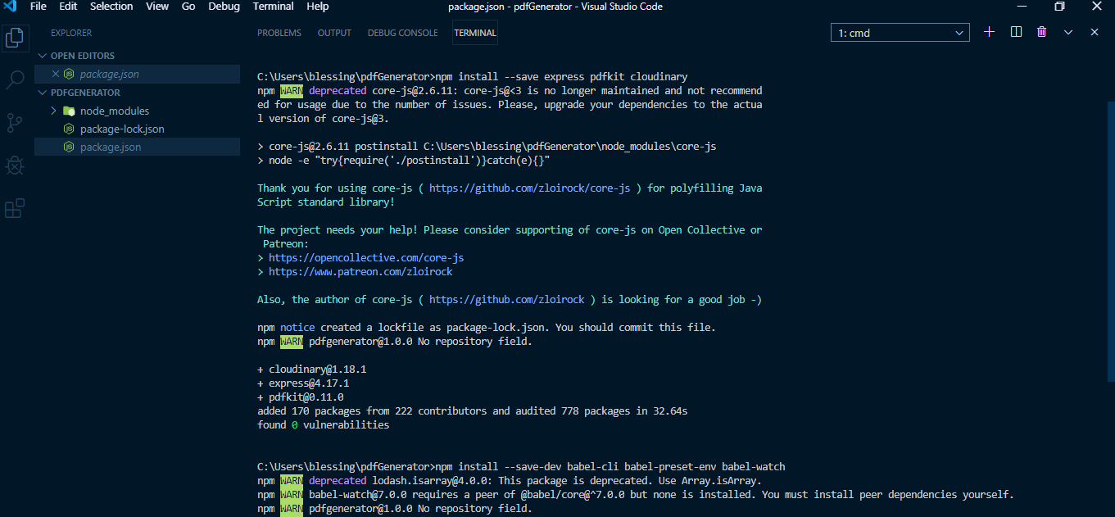Open the File menu

38,7
